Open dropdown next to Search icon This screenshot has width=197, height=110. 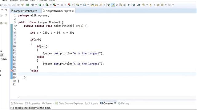[x=104, y=5]
